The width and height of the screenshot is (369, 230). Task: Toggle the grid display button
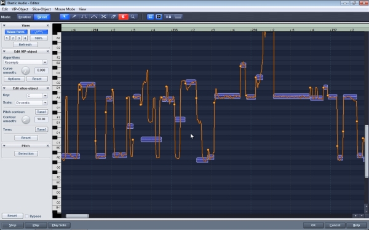coord(151,17)
